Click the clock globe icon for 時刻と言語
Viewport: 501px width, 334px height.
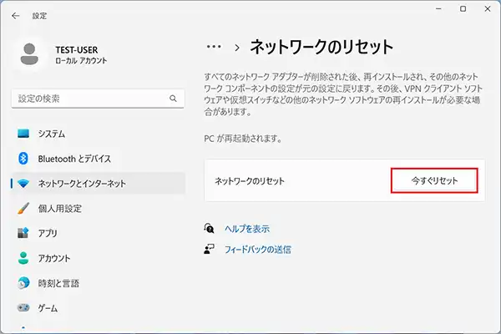pyautogui.click(x=23, y=283)
